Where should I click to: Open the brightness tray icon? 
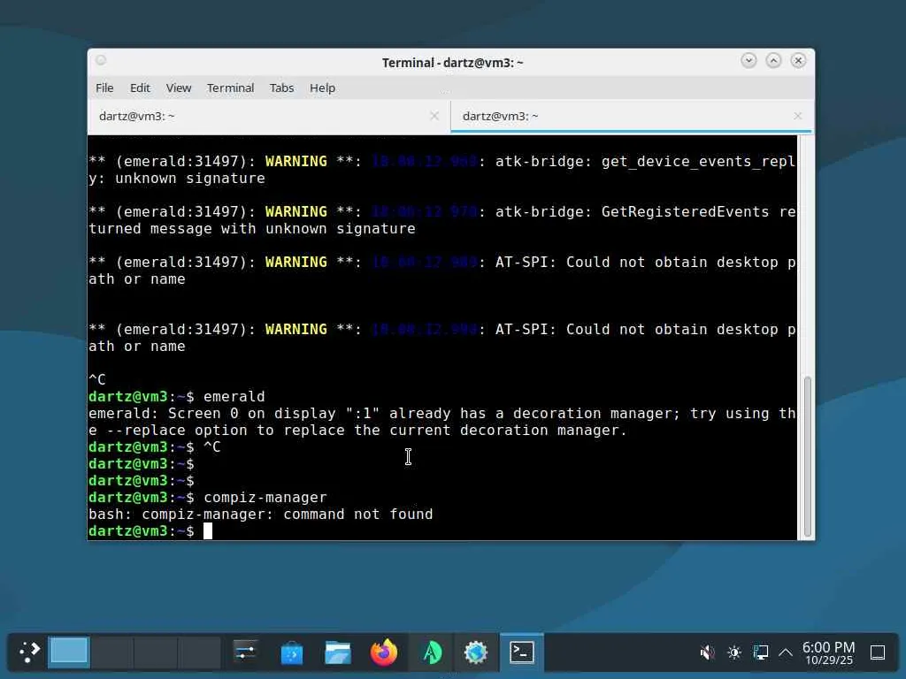(x=734, y=653)
